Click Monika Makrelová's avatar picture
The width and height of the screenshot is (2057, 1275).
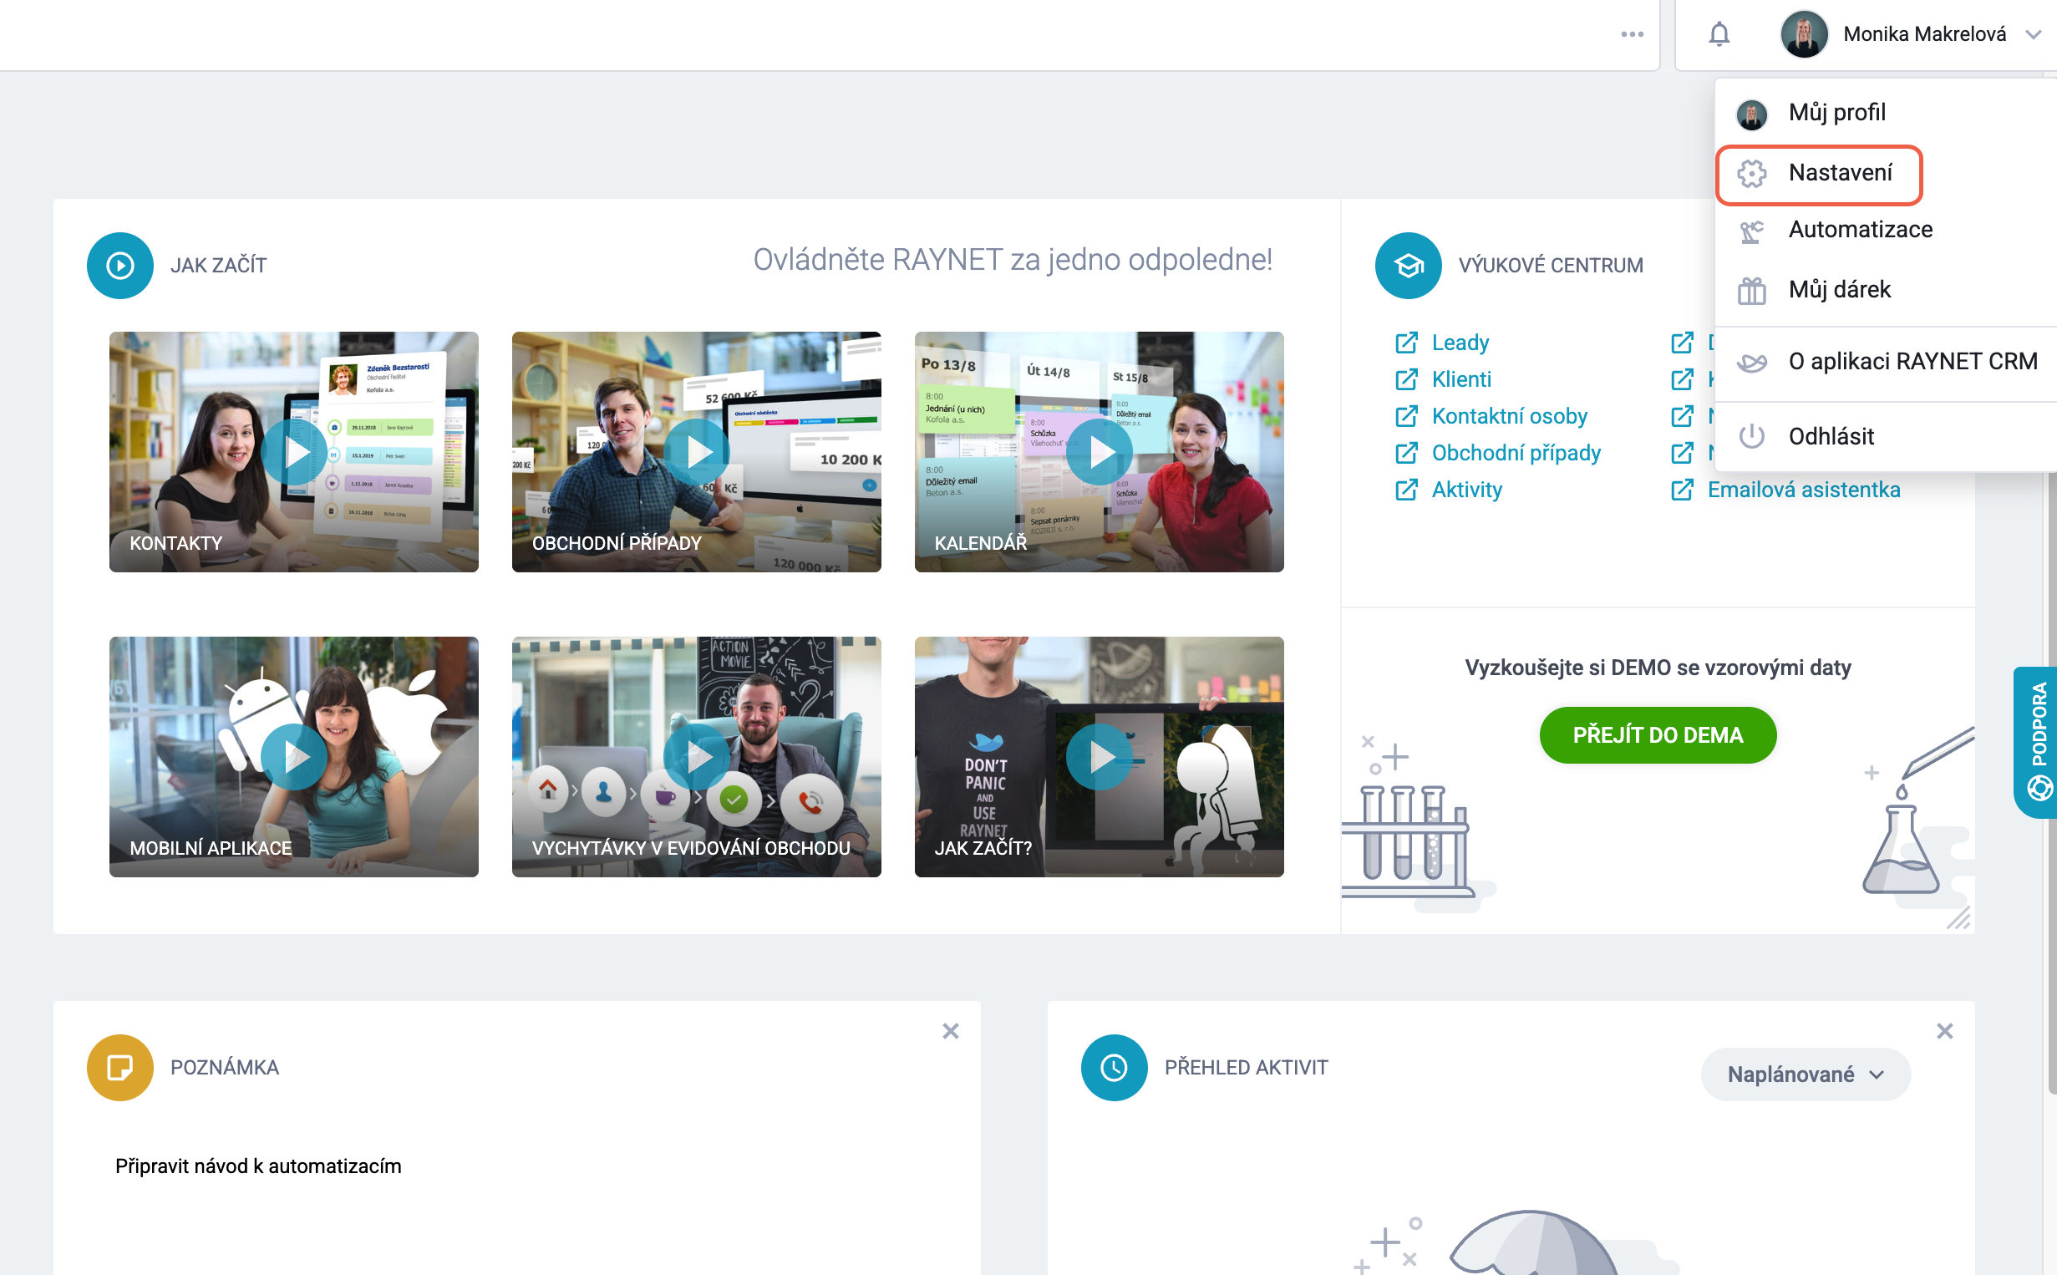pyautogui.click(x=1802, y=34)
